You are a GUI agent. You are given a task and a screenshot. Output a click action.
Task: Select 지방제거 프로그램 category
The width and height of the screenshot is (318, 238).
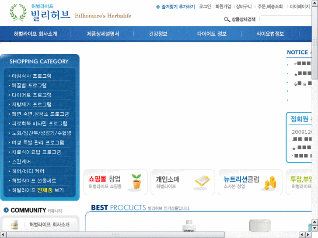point(31,104)
